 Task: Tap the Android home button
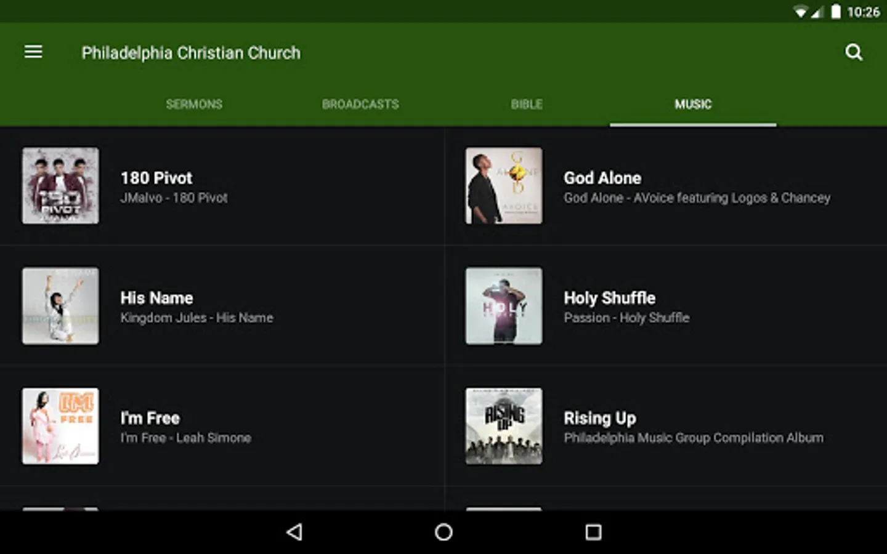[x=443, y=532]
